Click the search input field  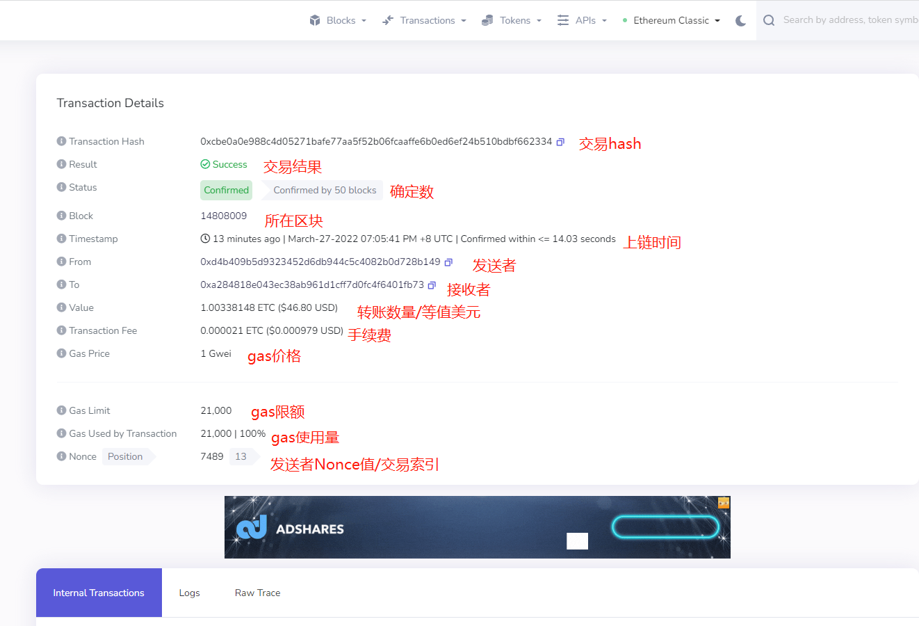coord(848,20)
